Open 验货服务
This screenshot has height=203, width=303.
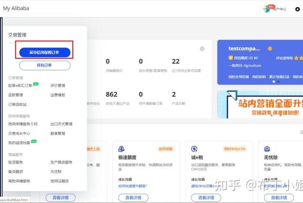(x=16, y=162)
